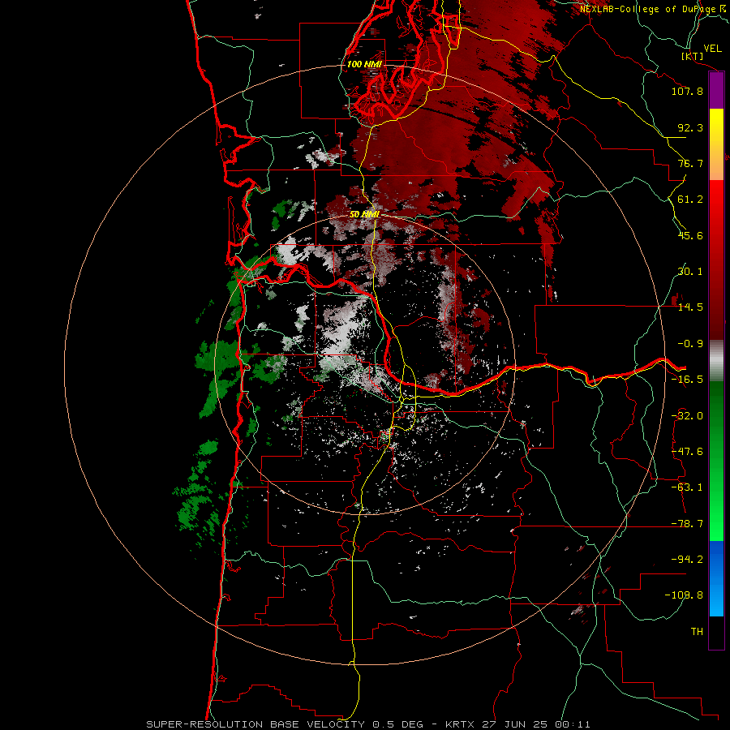Click the 61.2 velocity scale value
Viewport: 730px width, 730px height.
(x=690, y=200)
